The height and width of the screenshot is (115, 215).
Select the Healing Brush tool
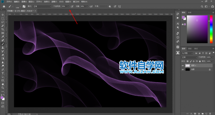tap(3, 40)
